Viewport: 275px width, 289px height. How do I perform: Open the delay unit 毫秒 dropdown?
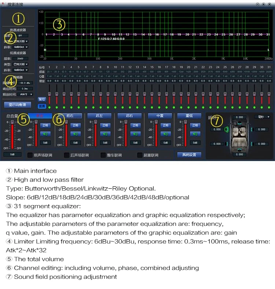tap(262, 117)
